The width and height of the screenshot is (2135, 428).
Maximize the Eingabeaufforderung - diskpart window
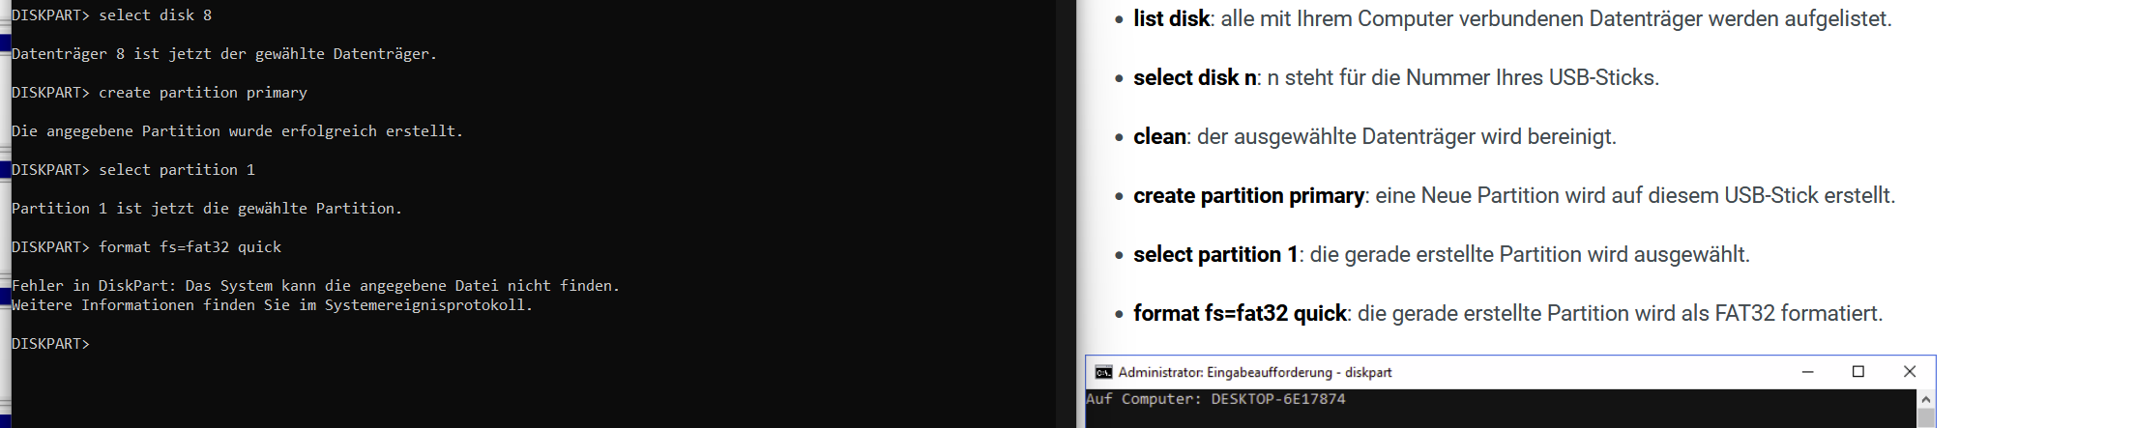click(1857, 372)
